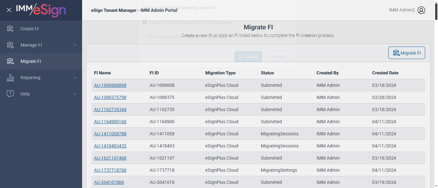The height and width of the screenshot is (188, 438).
Task: Click FI ID cell AU-1737718
Action: (x=162, y=170)
